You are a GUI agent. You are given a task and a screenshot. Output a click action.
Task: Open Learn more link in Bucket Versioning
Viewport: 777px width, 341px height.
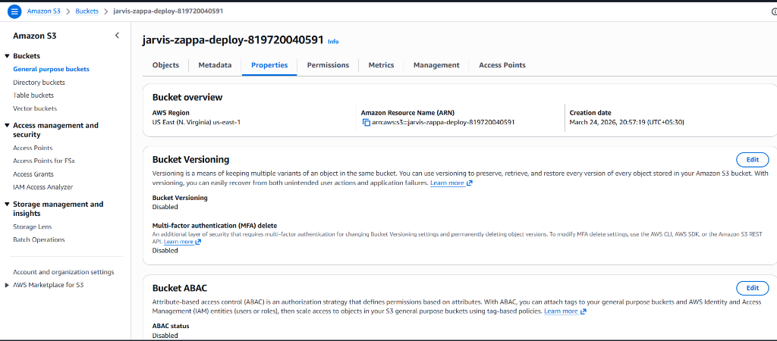pyautogui.click(x=451, y=183)
